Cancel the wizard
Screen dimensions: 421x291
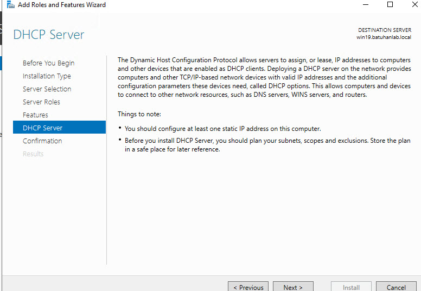point(396,287)
